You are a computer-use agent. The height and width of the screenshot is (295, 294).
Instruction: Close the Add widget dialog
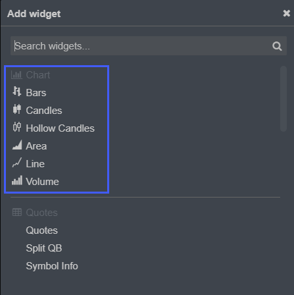(x=287, y=13)
